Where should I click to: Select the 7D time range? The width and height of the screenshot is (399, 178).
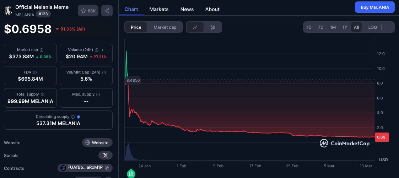coord(320,27)
